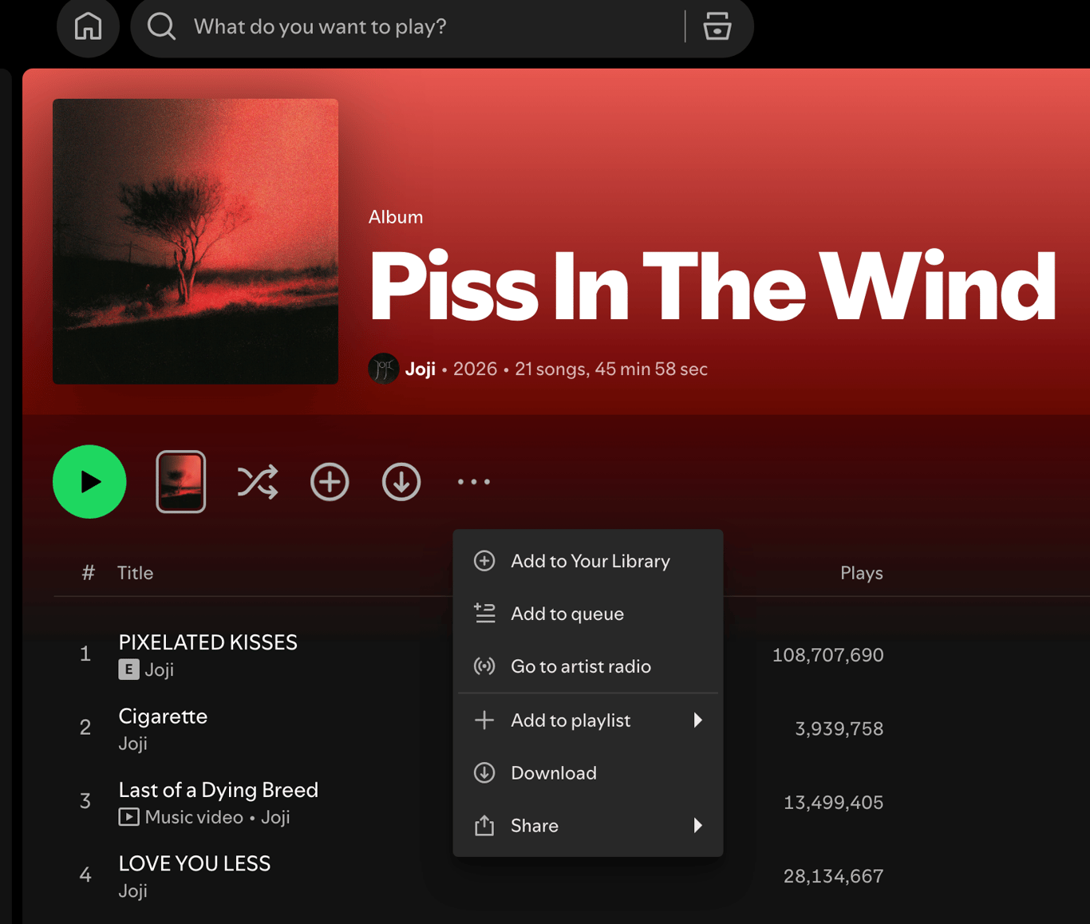Click the search magnifier icon
1090x924 pixels.
pyautogui.click(x=161, y=26)
